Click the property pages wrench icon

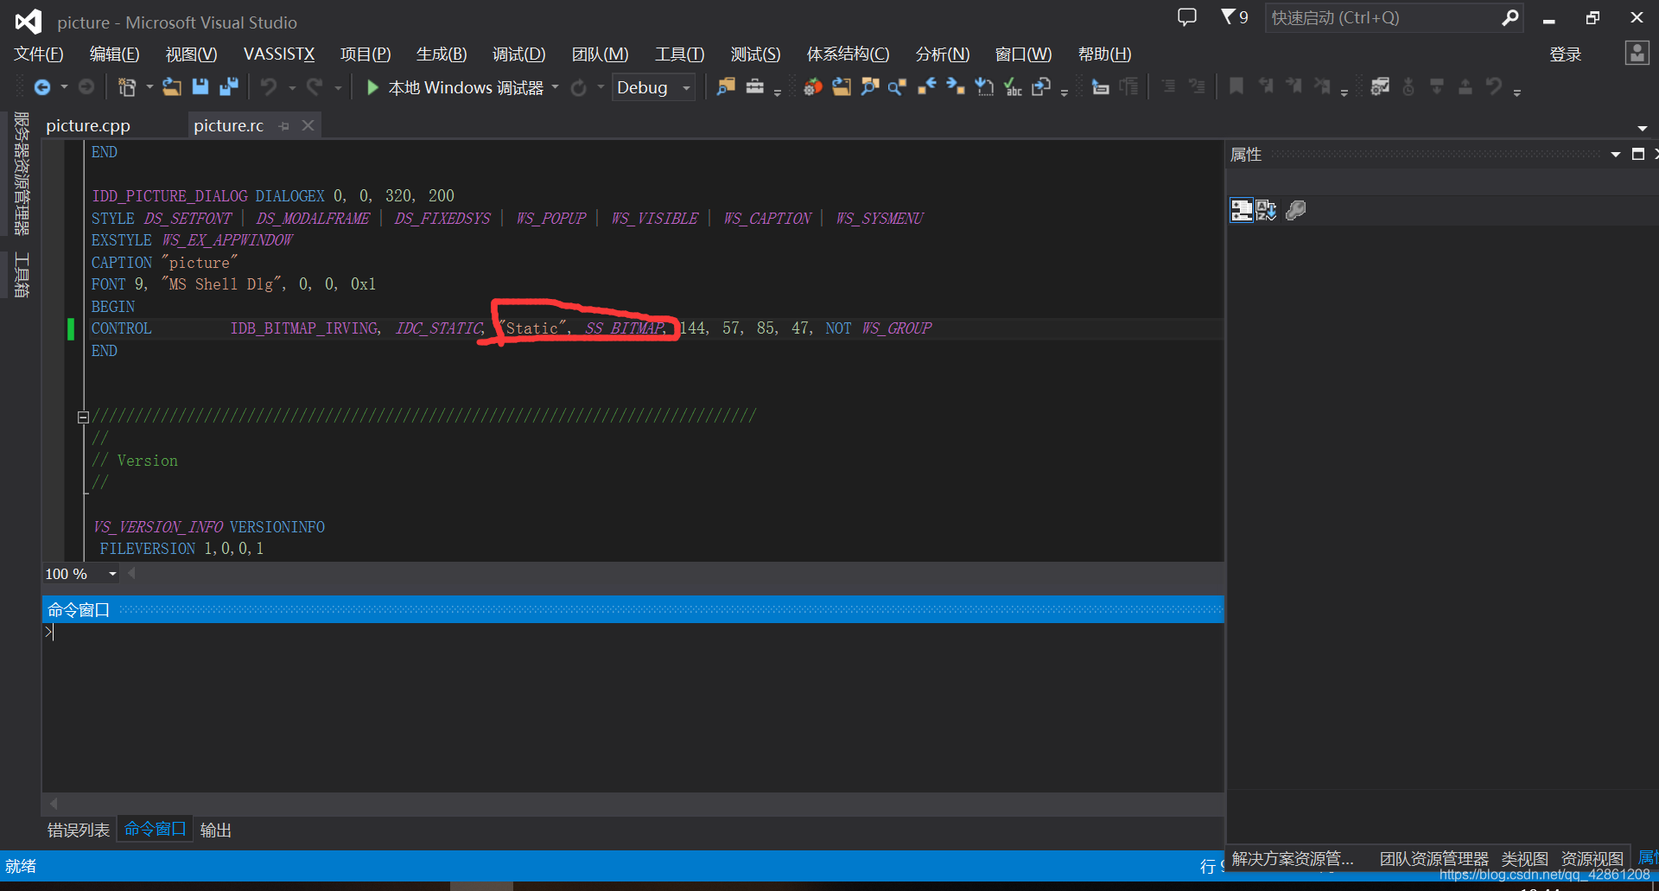point(1295,210)
